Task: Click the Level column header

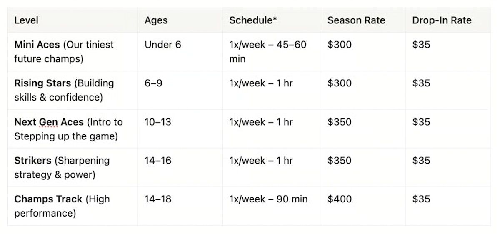Action: coord(26,20)
